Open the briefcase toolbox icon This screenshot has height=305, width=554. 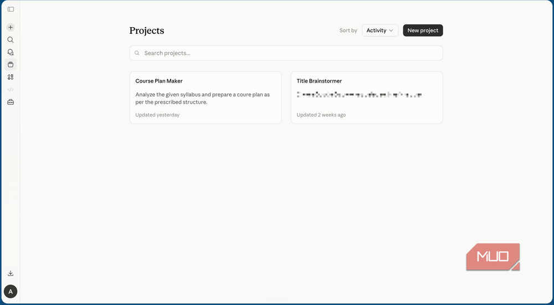pyautogui.click(x=11, y=102)
